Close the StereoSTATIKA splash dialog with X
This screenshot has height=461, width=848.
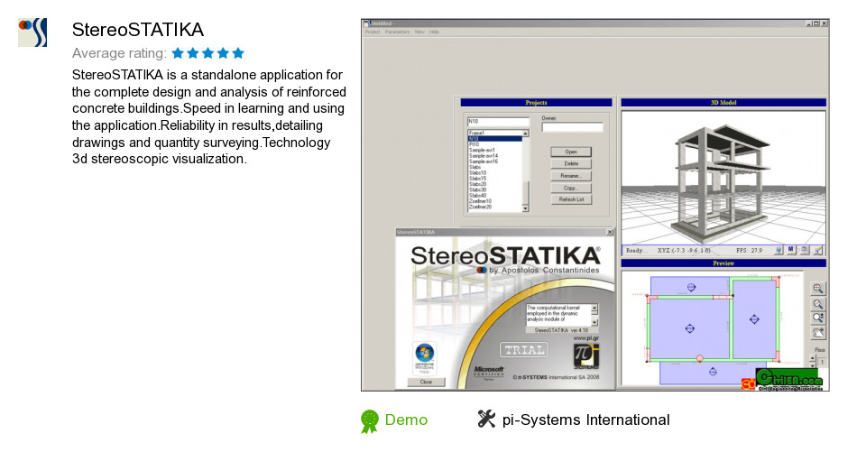pyautogui.click(x=610, y=232)
